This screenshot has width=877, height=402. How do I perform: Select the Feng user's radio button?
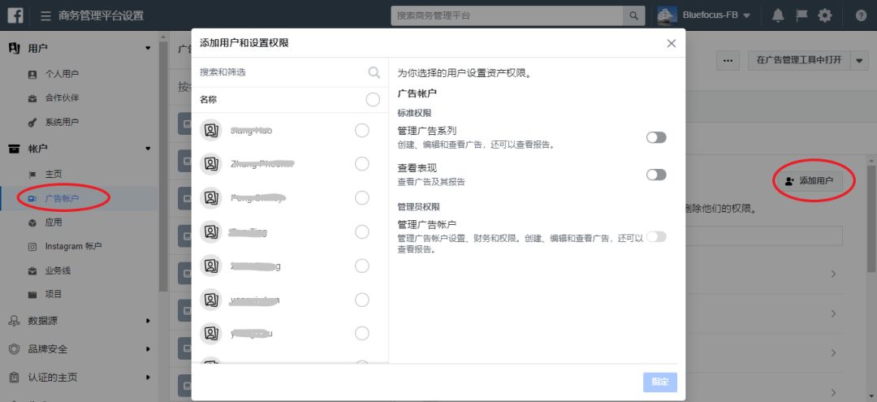pyautogui.click(x=362, y=198)
